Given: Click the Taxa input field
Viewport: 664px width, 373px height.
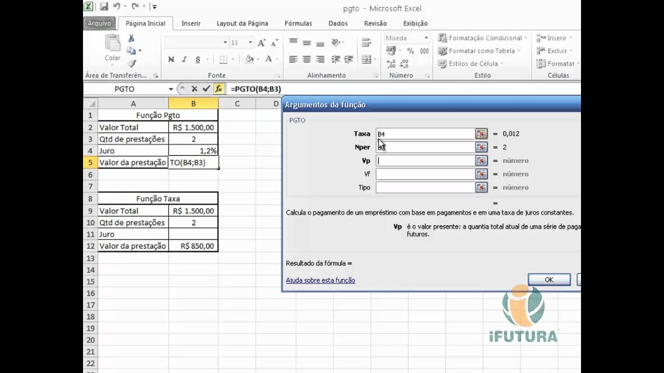Looking at the screenshot, I should coord(425,134).
